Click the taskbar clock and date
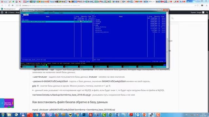The height and width of the screenshot is (117, 209). (203, 115)
